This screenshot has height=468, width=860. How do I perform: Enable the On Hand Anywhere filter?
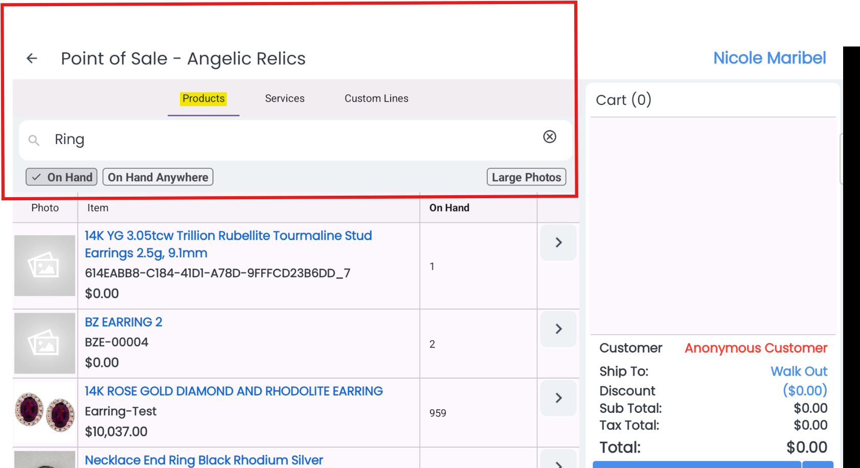coord(158,177)
